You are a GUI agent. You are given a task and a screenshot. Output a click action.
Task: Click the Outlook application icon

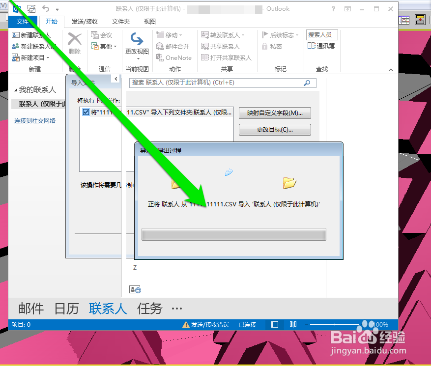pyautogui.click(x=17, y=9)
